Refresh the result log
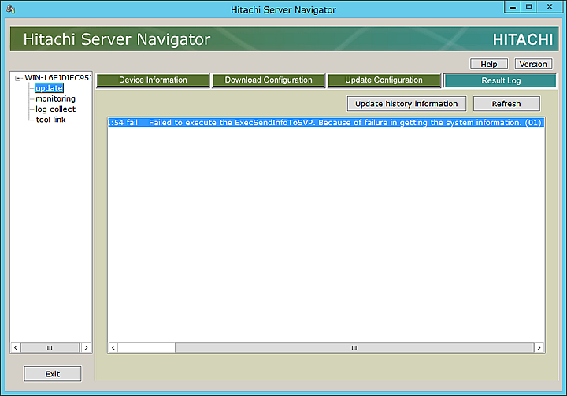 pos(506,104)
